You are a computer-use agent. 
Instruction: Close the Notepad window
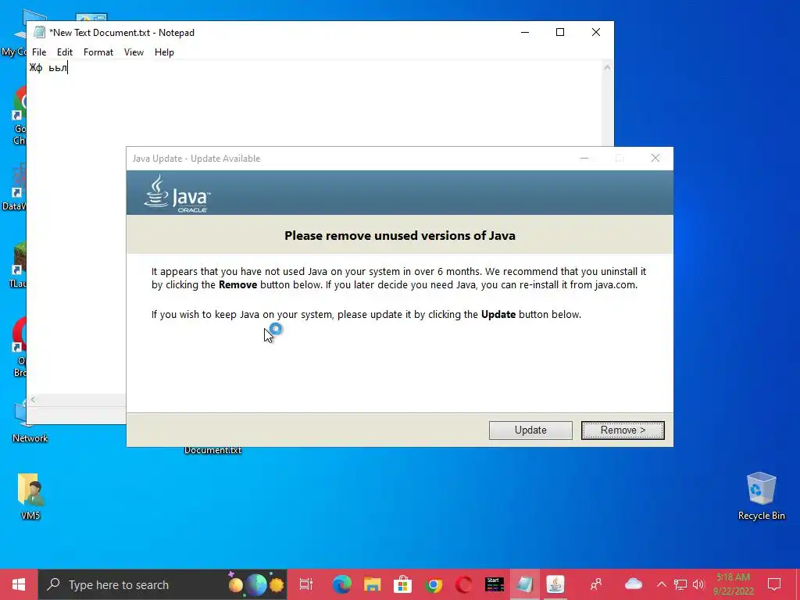(596, 32)
